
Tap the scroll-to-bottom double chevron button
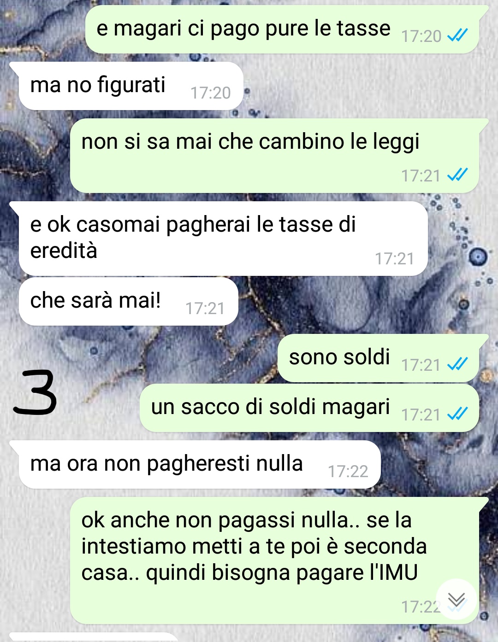pyautogui.click(x=456, y=599)
